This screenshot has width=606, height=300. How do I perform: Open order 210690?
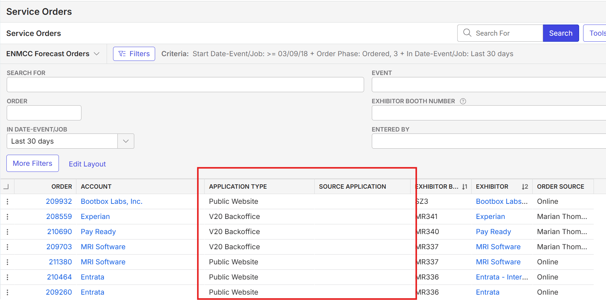pyautogui.click(x=60, y=232)
